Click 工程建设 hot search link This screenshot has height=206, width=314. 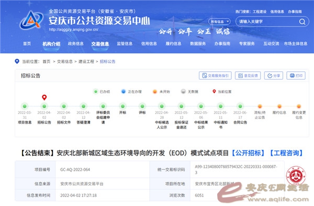pos(260,12)
